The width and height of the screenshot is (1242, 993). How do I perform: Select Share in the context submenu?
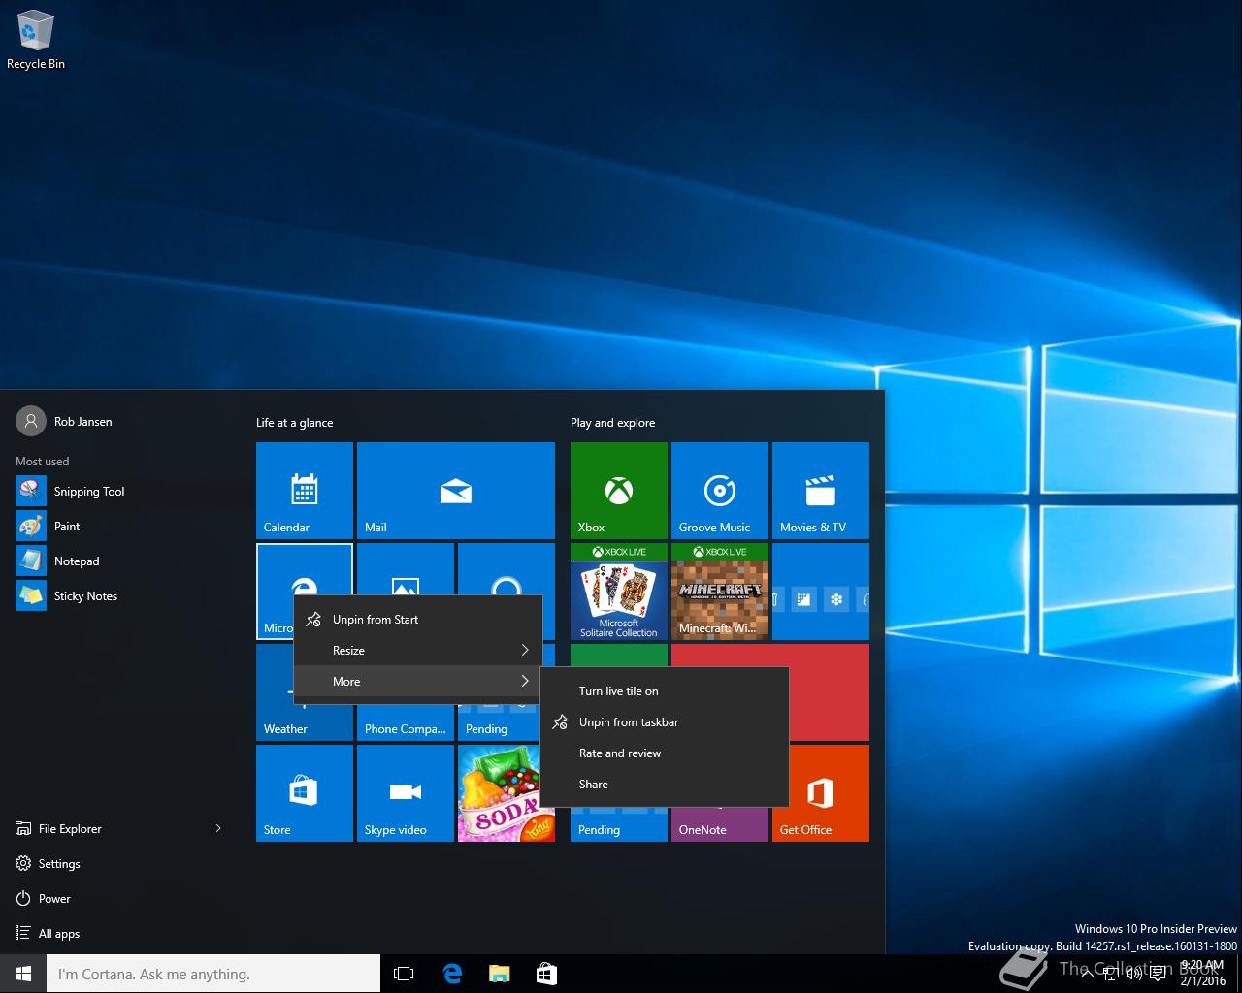tap(664, 785)
